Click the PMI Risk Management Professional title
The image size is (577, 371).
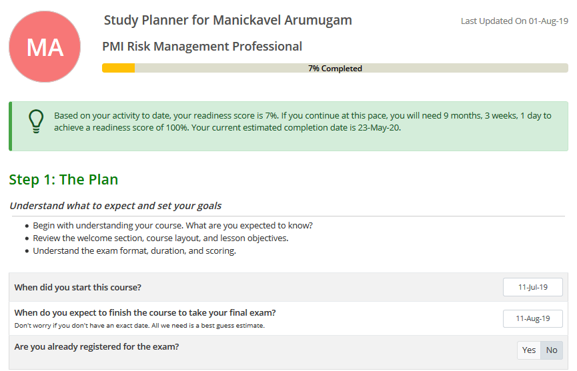click(202, 47)
